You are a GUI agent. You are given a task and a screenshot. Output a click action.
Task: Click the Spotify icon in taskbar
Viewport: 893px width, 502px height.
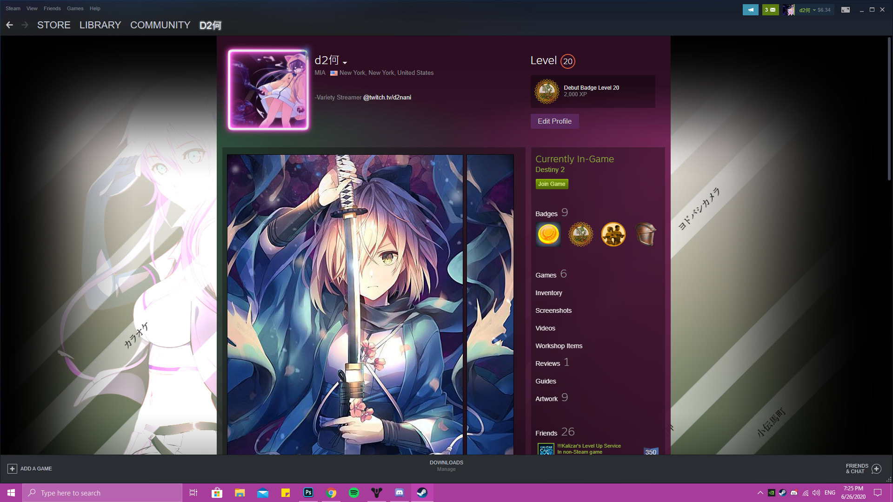(353, 492)
